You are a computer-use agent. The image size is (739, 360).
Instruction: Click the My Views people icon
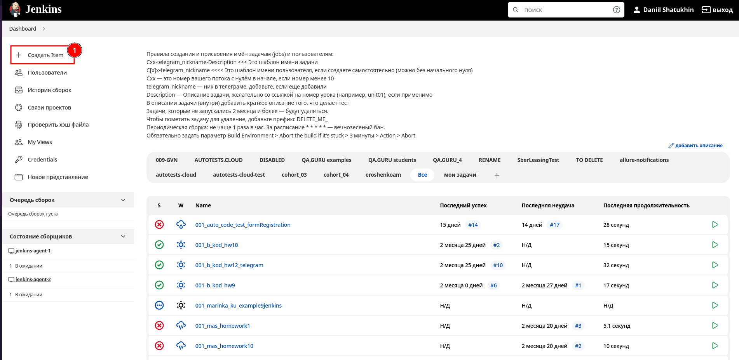coord(19,142)
